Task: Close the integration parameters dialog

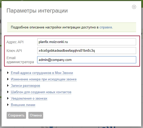Action: (x=134, y=7)
